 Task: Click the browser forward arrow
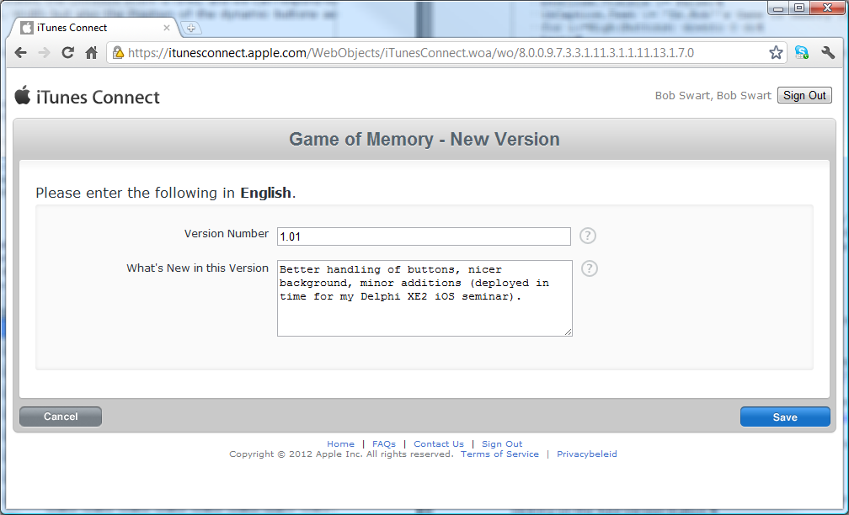(45, 52)
